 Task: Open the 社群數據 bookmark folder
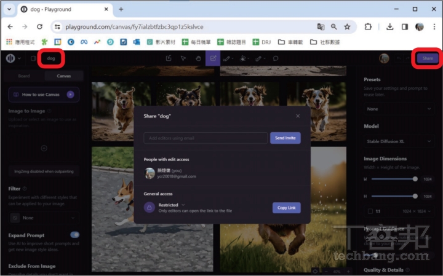[x=325, y=42]
